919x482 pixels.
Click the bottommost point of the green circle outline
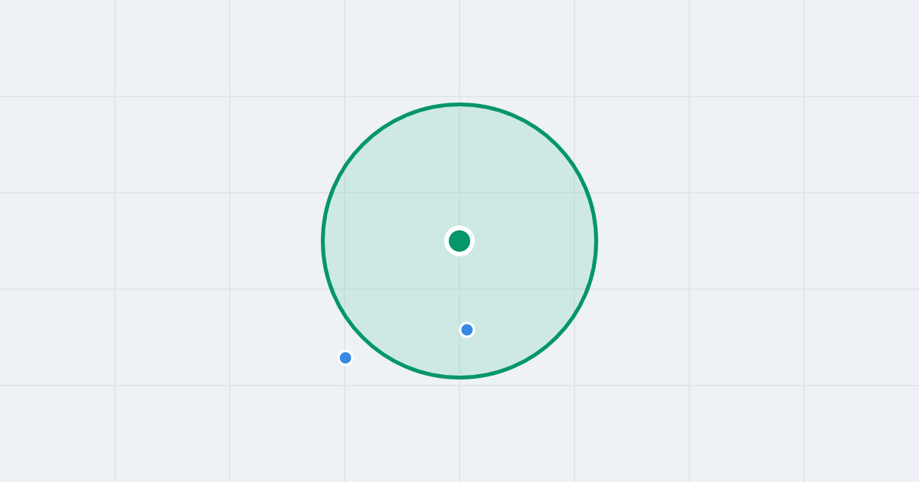[x=459, y=377]
